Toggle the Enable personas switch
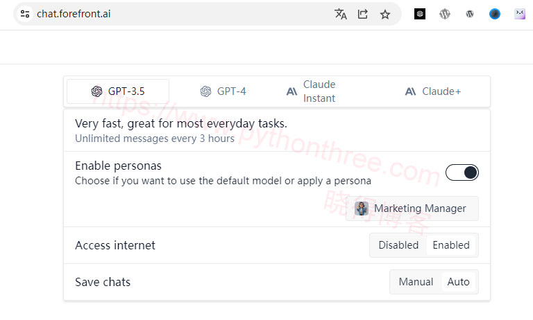This screenshot has width=533, height=320. tap(462, 172)
